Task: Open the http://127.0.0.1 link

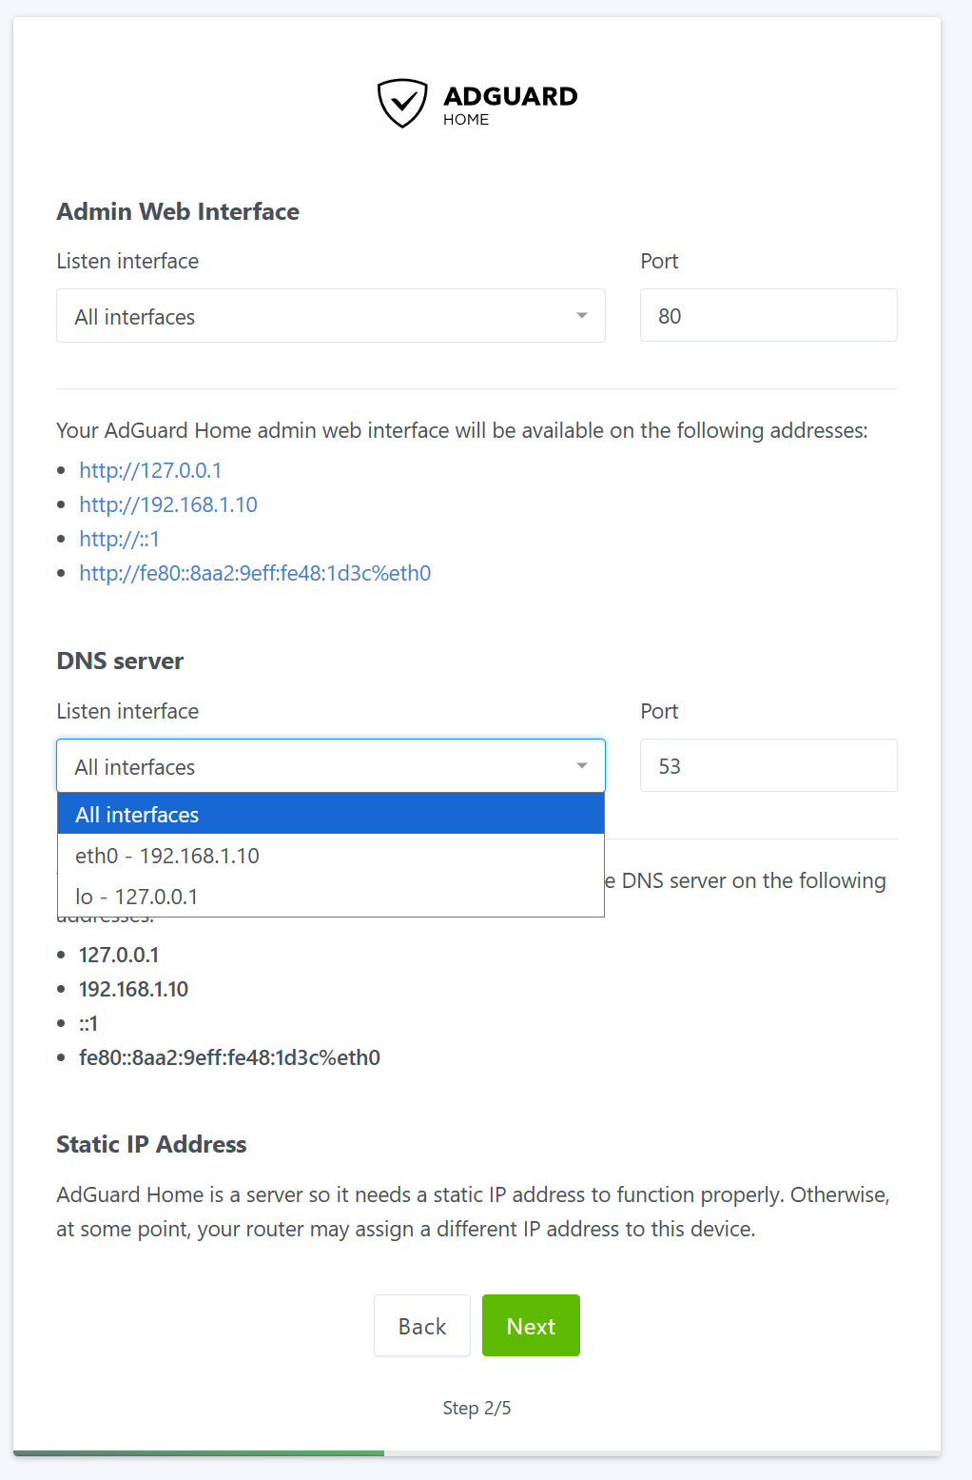Action: [x=150, y=470]
